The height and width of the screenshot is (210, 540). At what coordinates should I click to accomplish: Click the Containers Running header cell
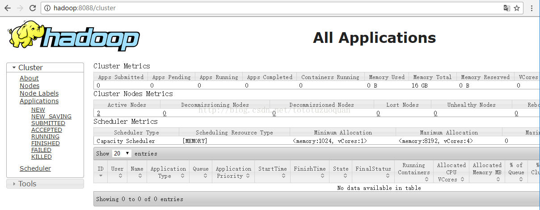point(330,77)
